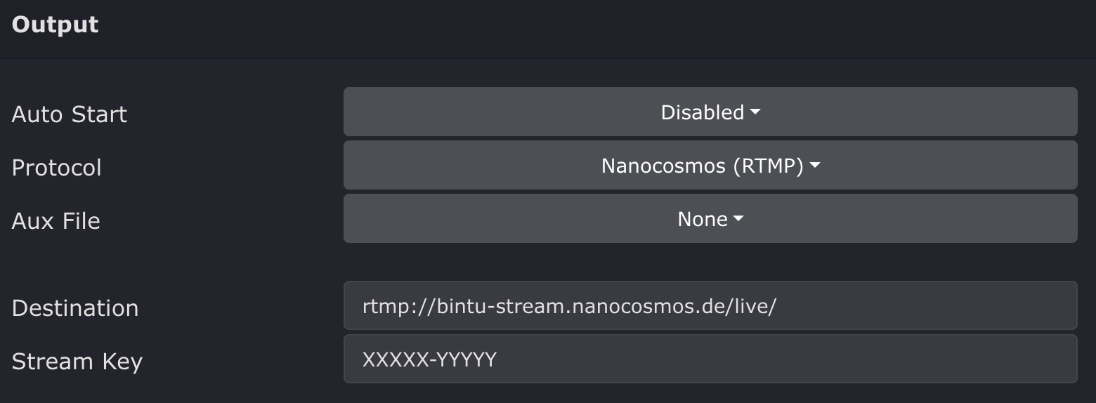Click the Destination label
Image resolution: width=1096 pixels, height=403 pixels.
tap(75, 308)
